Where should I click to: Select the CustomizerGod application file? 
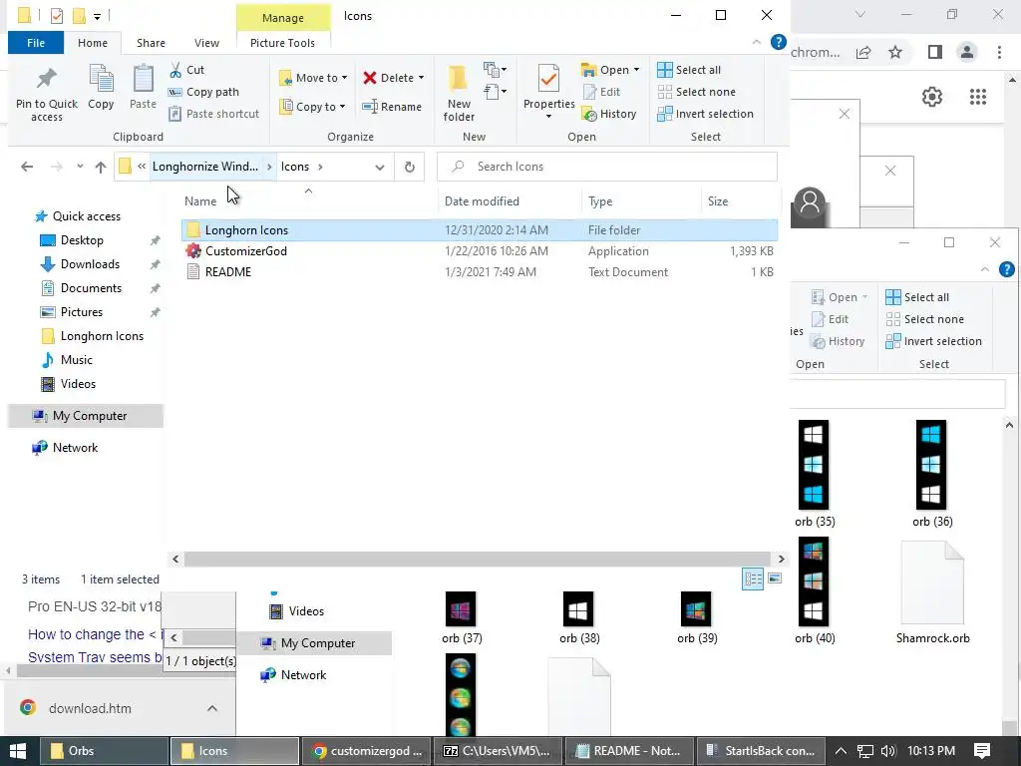click(480, 250)
